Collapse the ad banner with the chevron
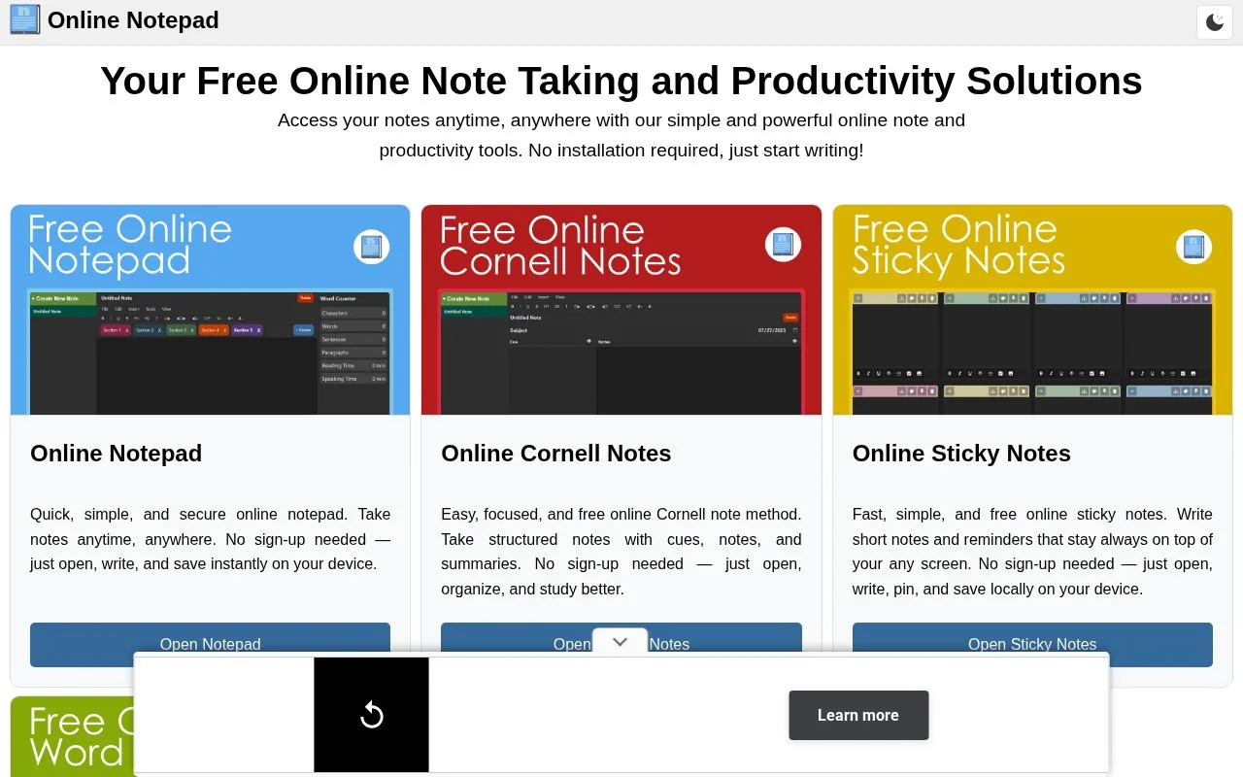This screenshot has height=777, width=1243. click(620, 641)
